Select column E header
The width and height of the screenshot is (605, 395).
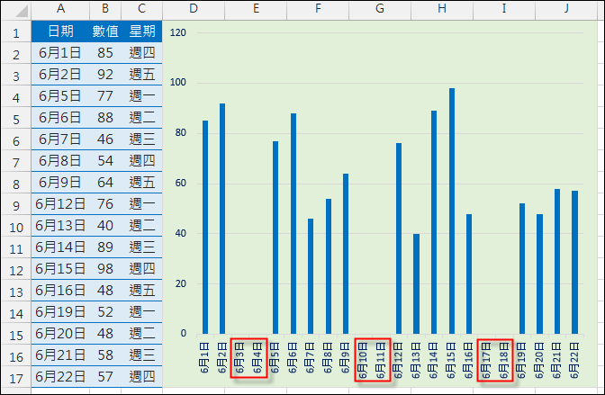coord(256,9)
